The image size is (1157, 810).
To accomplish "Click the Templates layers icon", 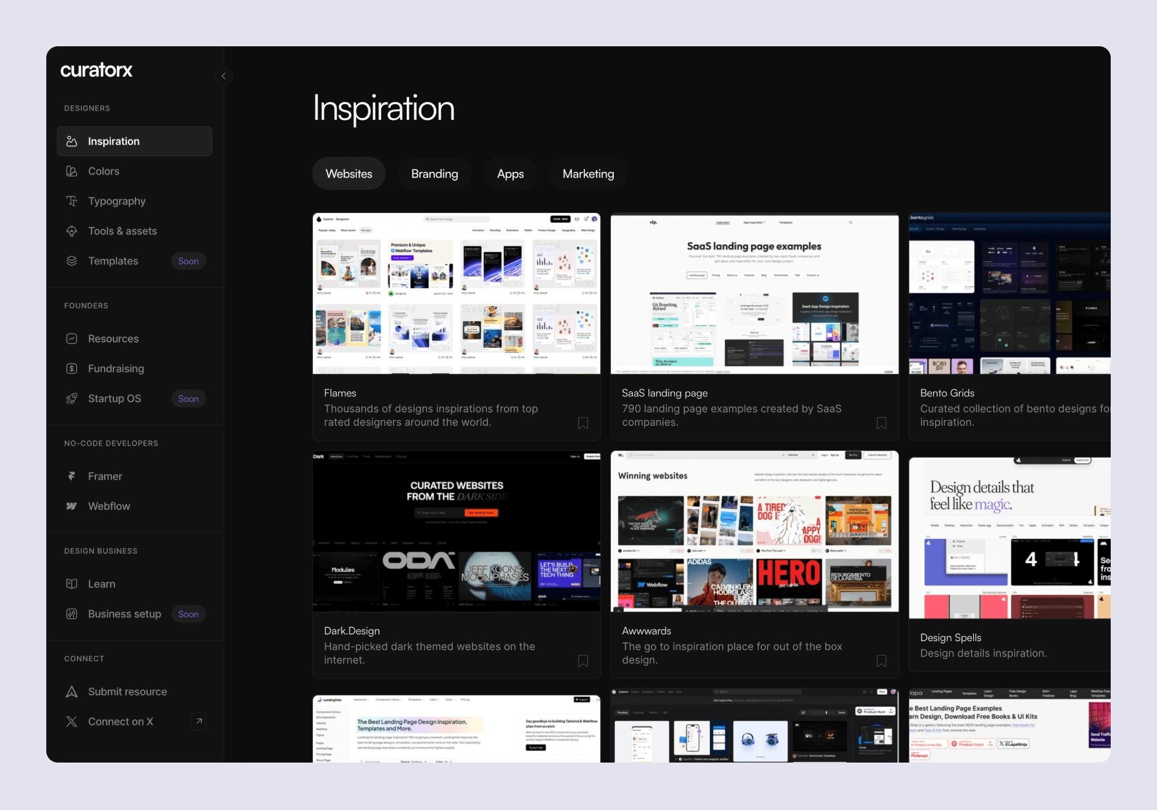I will tap(72, 261).
